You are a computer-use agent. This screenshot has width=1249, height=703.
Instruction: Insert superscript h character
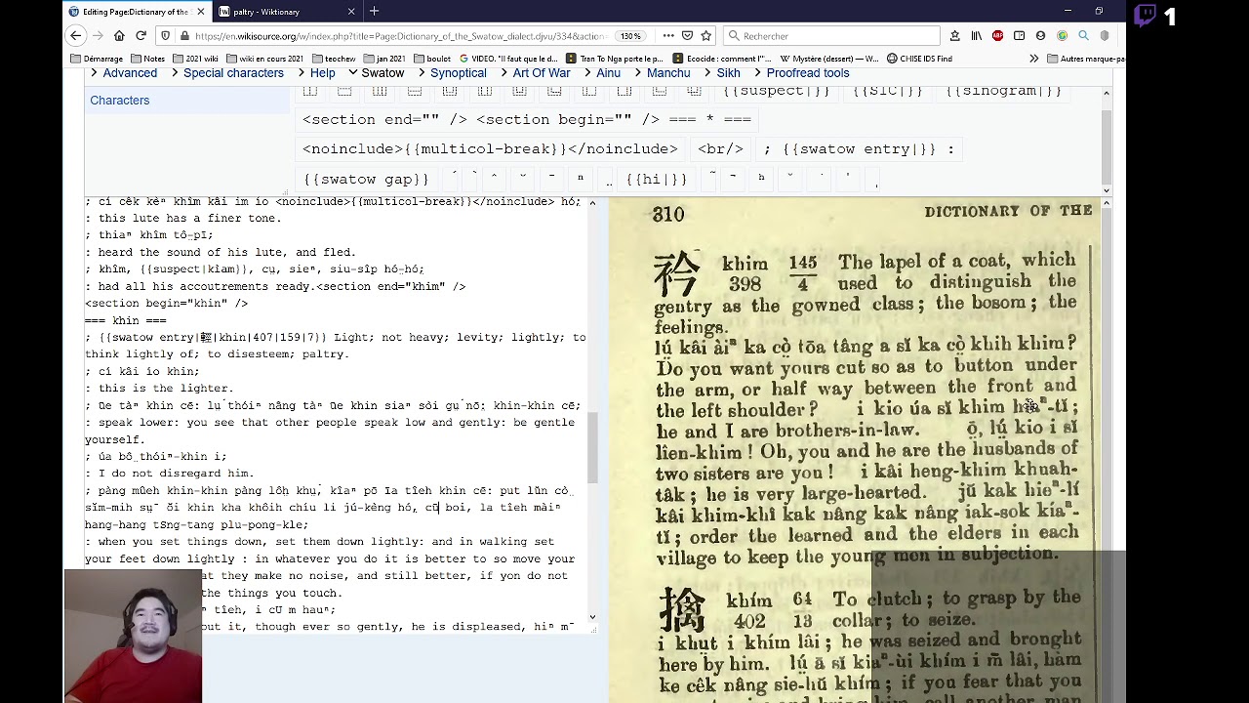click(761, 178)
